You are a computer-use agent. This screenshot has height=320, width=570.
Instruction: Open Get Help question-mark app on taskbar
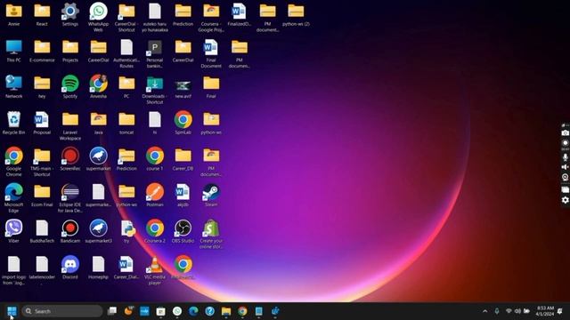(210, 311)
